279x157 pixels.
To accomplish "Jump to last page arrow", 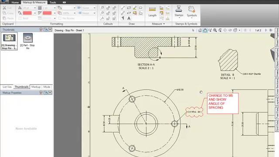I will 271,30.
